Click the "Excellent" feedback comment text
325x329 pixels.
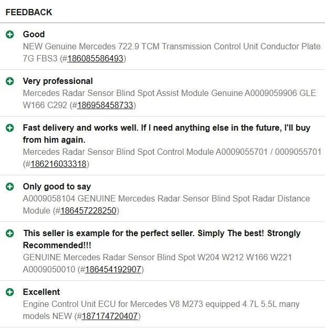tap(41, 292)
